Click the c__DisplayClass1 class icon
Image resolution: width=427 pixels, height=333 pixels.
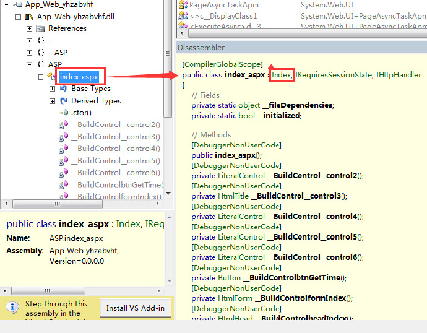point(183,16)
